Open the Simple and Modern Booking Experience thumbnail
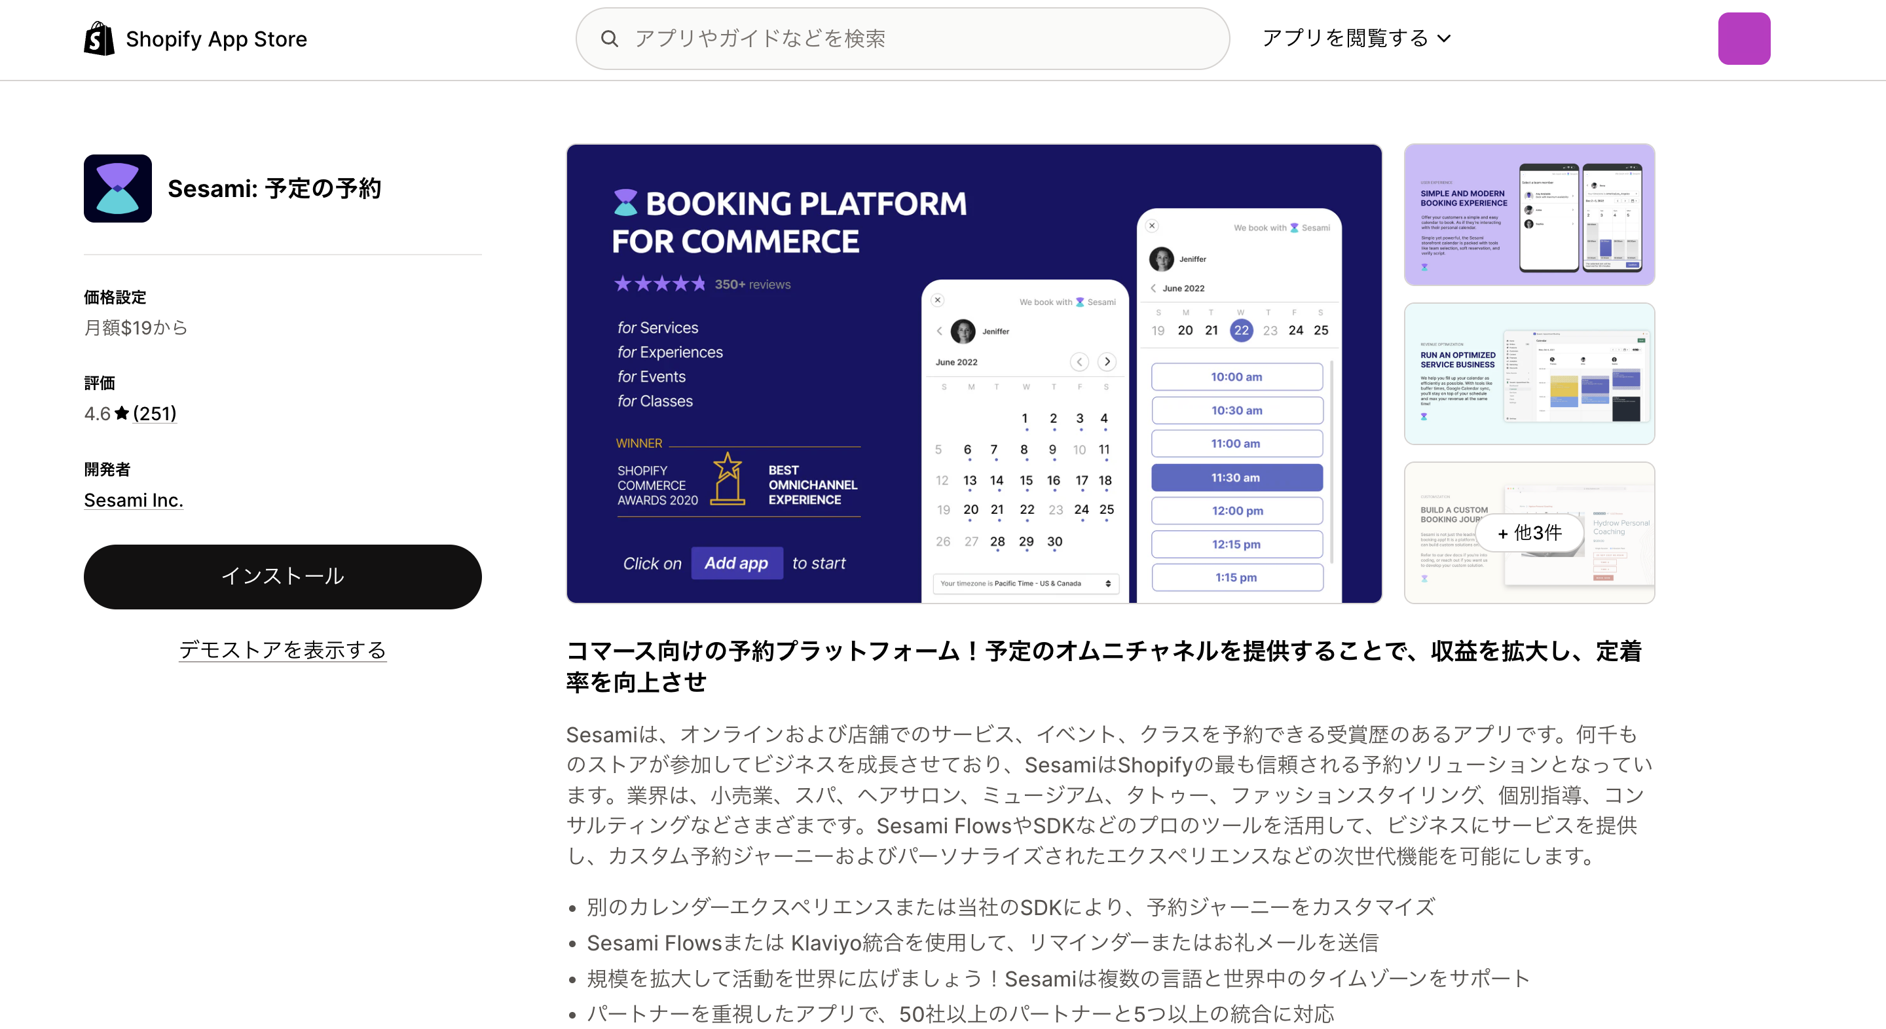Image resolution: width=1886 pixels, height=1029 pixels. pos(1528,215)
